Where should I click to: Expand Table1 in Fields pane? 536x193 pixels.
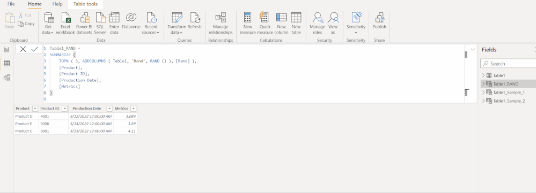(483, 75)
